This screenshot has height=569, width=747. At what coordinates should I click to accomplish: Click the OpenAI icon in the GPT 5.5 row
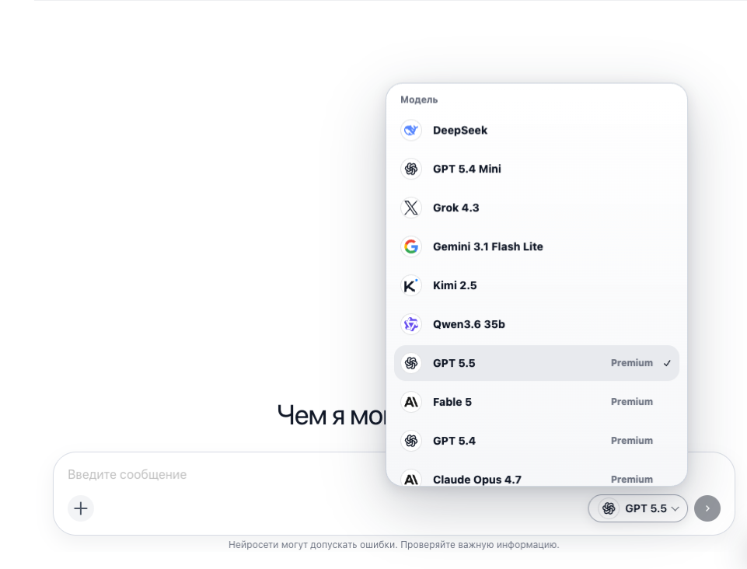point(410,363)
